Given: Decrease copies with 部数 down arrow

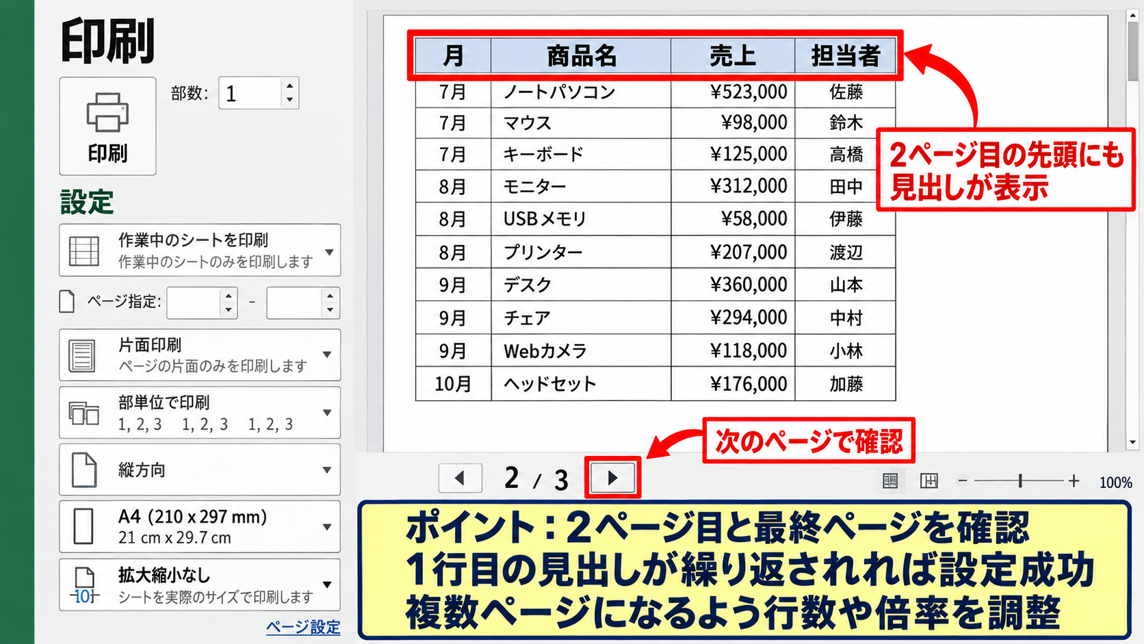Looking at the screenshot, I should point(290,100).
